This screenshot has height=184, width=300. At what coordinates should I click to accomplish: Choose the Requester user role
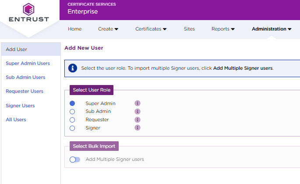click(x=72, y=119)
